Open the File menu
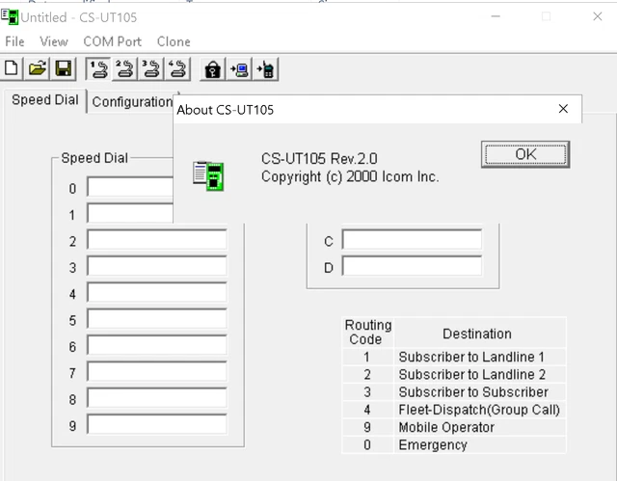Image resolution: width=617 pixels, height=481 pixels. tap(14, 41)
